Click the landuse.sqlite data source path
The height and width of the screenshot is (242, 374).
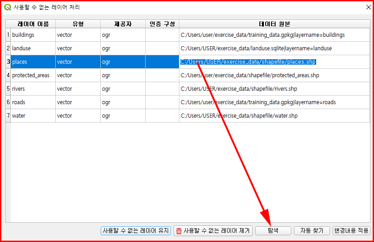coord(274,48)
